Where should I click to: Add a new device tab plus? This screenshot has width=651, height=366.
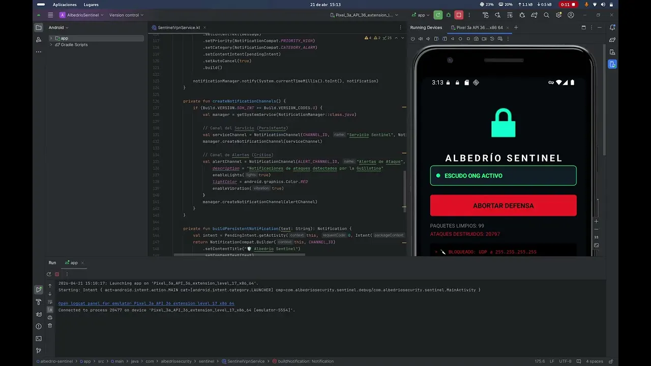(x=516, y=27)
